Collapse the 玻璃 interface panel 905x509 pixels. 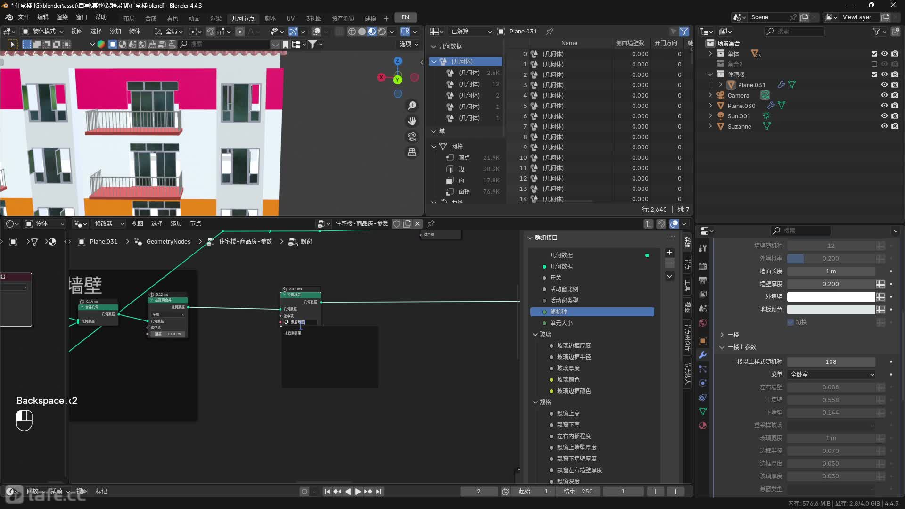pyautogui.click(x=535, y=335)
